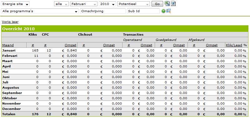Image resolution: width=250 pixels, height=118 pixels.
Task: Follow the Vorig jaar link
Action: pyautogui.click(x=10, y=22)
